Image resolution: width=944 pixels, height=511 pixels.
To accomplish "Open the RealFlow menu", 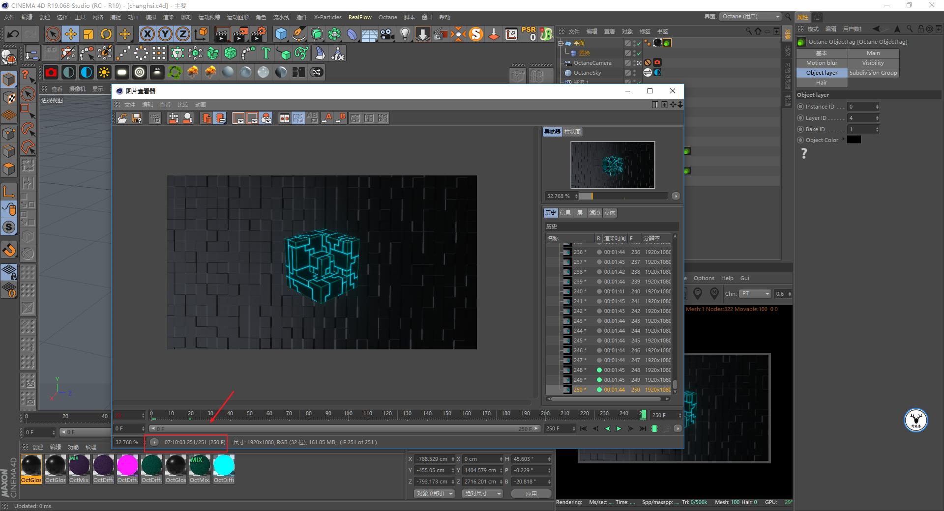I will [359, 17].
